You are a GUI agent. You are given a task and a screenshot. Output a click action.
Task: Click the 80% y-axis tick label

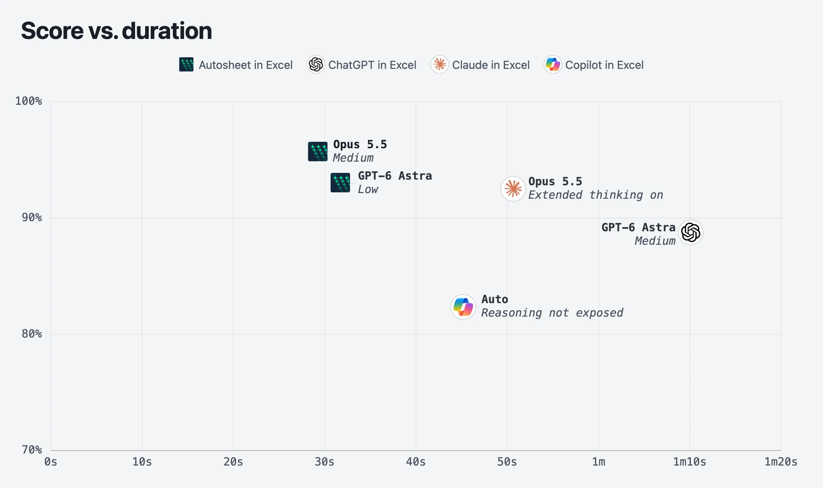pos(32,334)
